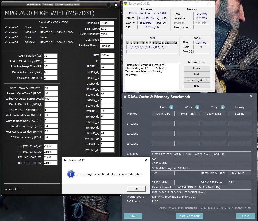Click the tRDWR_sg field showing 20
Screen dimensions: 258x221
pyautogui.click(x=107, y=89)
